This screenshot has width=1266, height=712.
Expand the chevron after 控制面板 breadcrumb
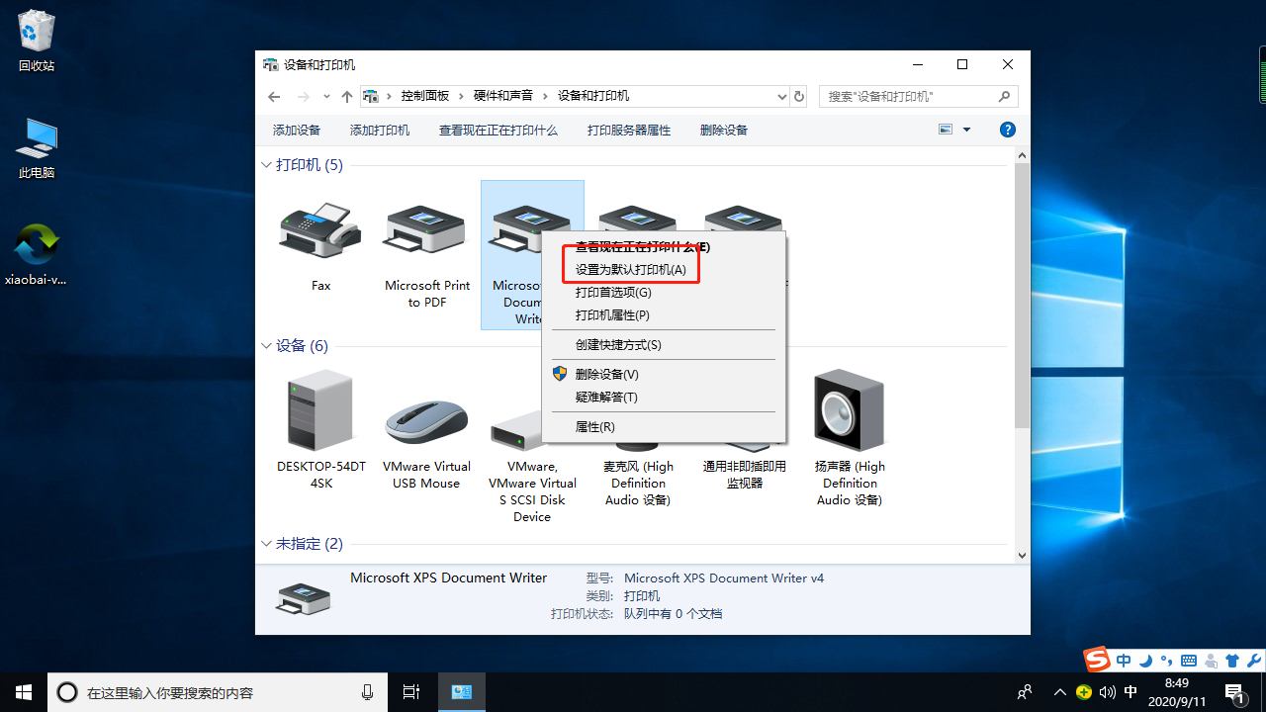pyautogui.click(x=462, y=96)
